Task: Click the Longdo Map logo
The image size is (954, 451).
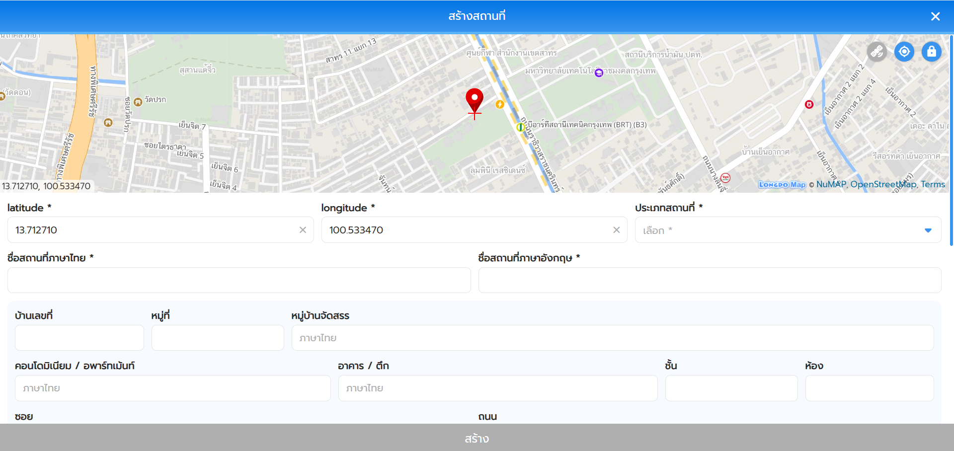Action: point(782,185)
